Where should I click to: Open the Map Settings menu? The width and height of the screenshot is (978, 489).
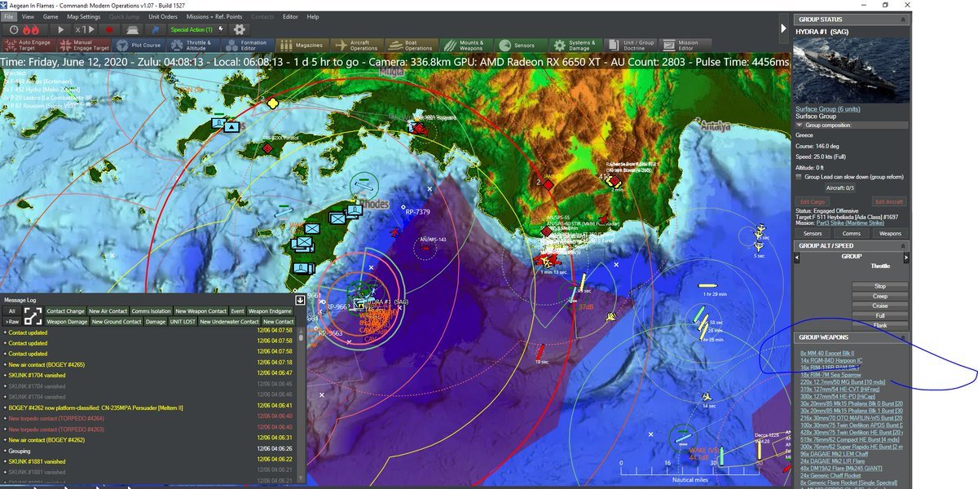[x=83, y=16]
